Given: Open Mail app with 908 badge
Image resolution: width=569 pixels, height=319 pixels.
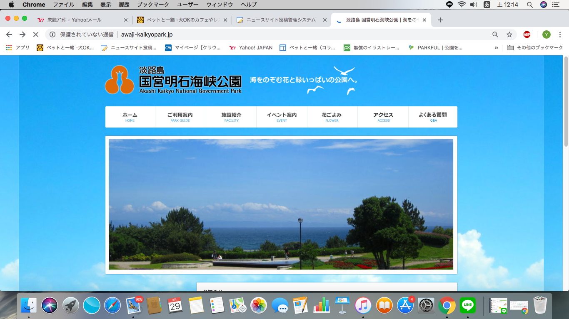Looking at the screenshot, I should tap(134, 305).
